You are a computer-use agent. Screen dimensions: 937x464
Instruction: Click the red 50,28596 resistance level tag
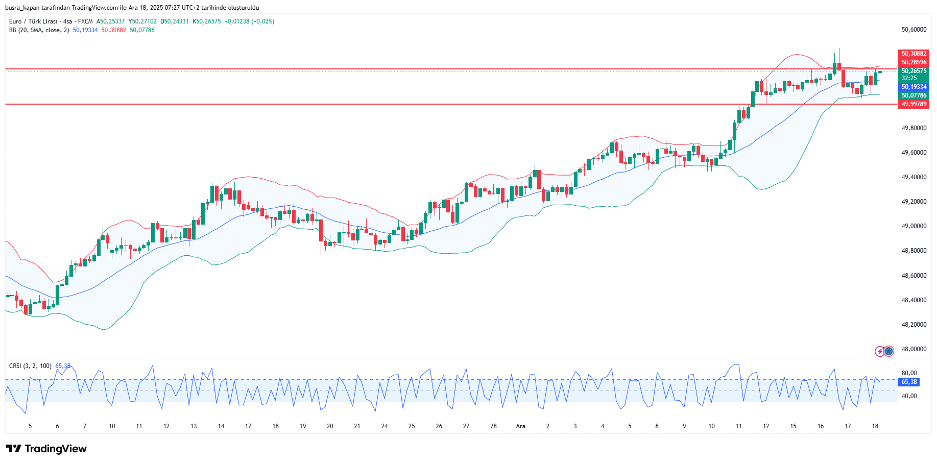(914, 62)
